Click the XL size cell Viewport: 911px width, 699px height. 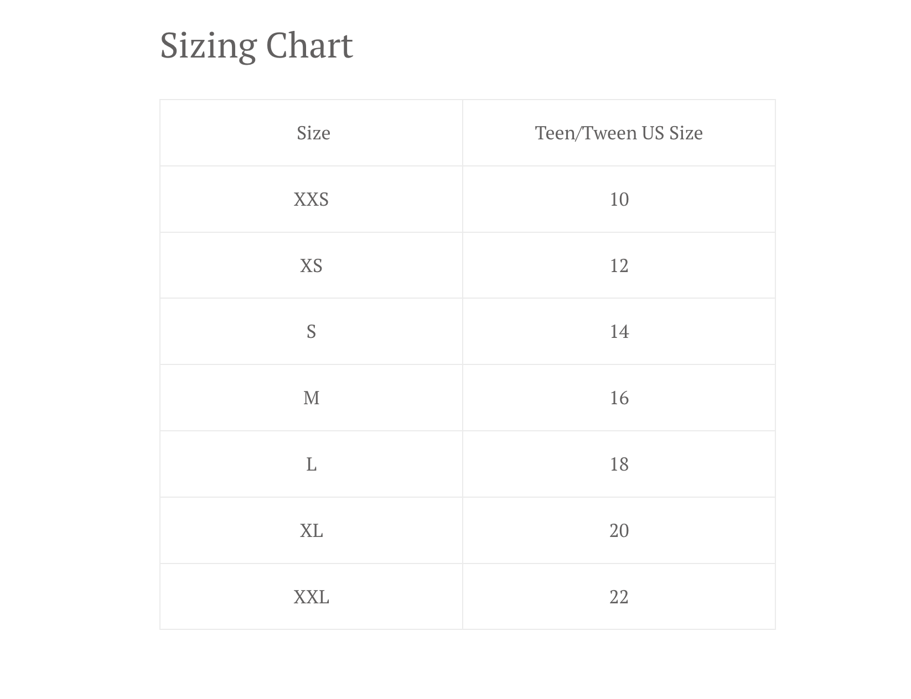tap(311, 531)
